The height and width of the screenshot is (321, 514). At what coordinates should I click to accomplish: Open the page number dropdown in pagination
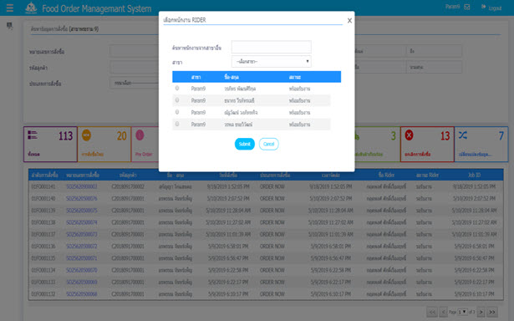coord(462,312)
